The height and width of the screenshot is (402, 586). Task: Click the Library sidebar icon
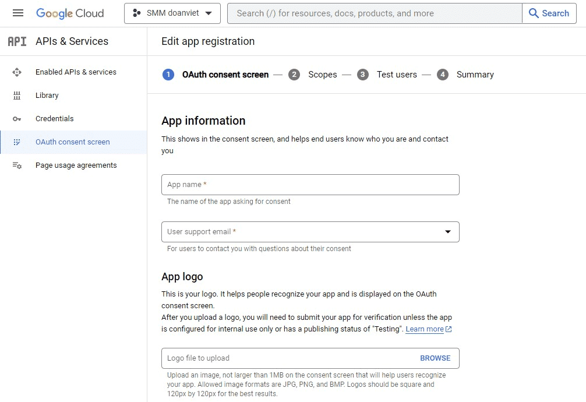[17, 96]
